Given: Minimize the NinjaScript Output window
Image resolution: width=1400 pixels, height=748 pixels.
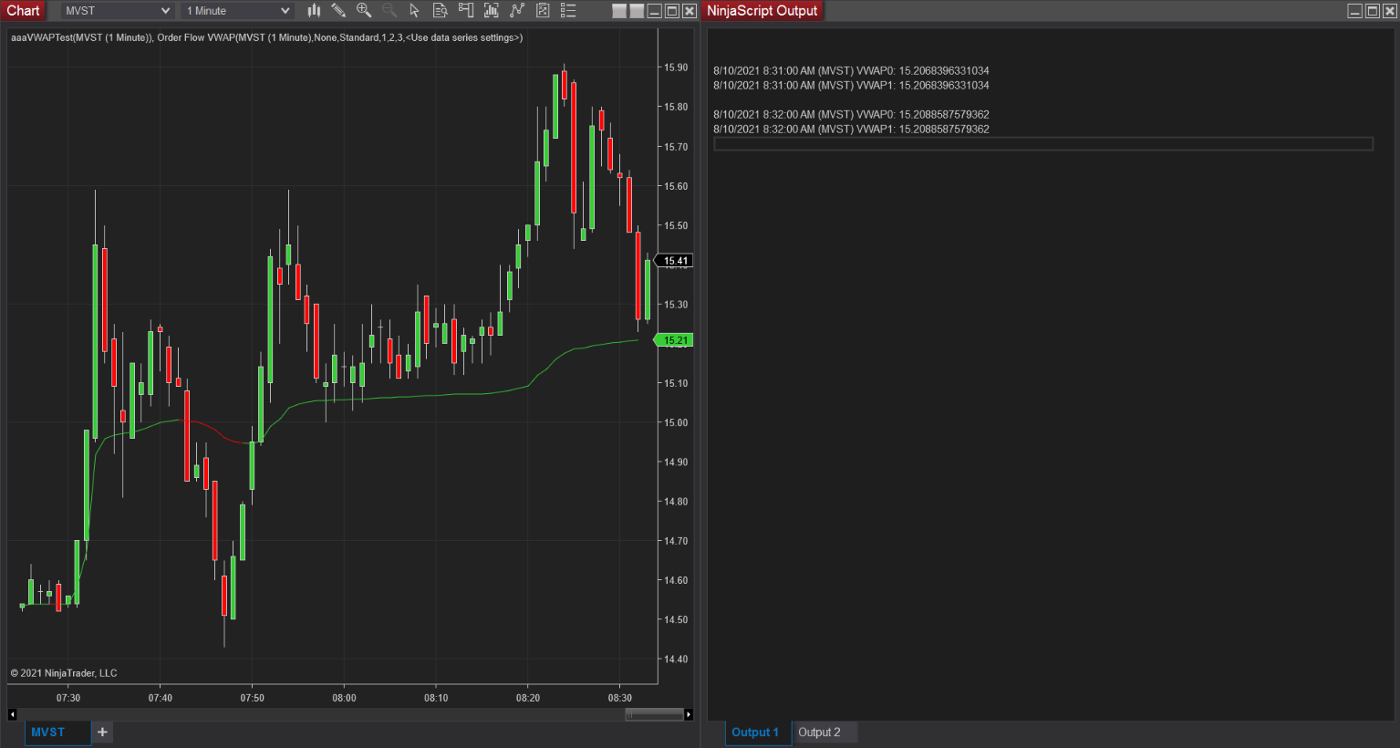Looking at the screenshot, I should 1355,11.
